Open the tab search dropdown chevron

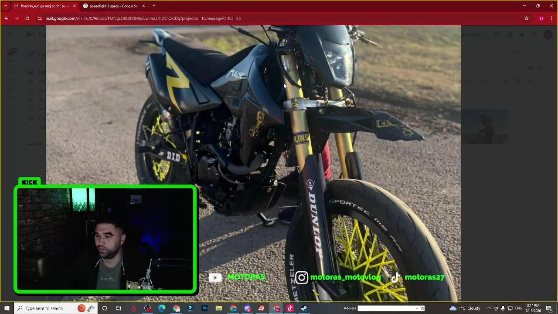(x=6, y=6)
